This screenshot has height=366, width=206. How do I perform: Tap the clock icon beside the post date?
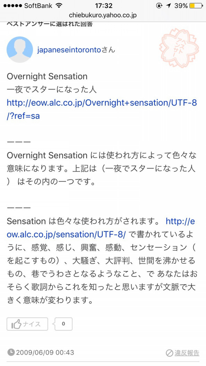coord(11,352)
